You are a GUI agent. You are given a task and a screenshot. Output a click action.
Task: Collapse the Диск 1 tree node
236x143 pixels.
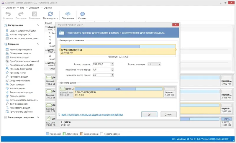[46, 50]
